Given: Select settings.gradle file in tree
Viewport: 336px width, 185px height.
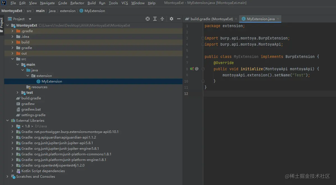Looking at the screenshot, I should [33, 115].
